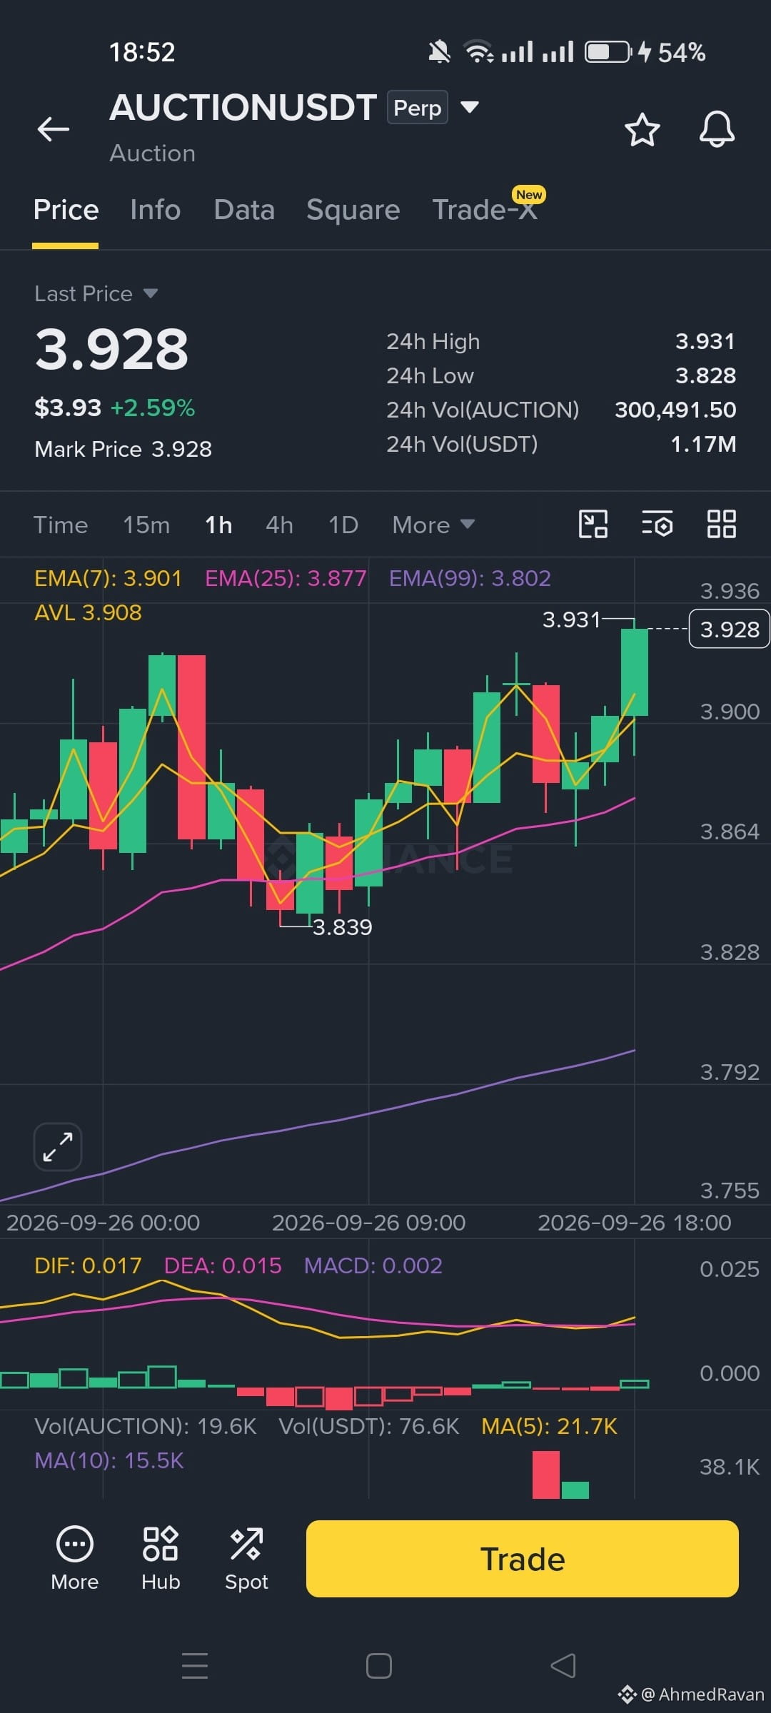Screen dimensions: 771x1713
Task: Tap the latest green candlestick
Action: coord(634,672)
